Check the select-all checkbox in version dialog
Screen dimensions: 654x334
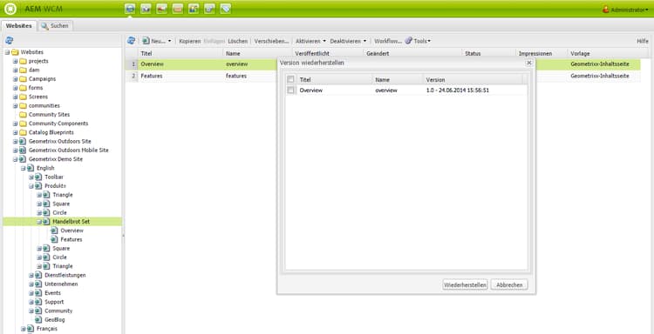pyautogui.click(x=290, y=79)
